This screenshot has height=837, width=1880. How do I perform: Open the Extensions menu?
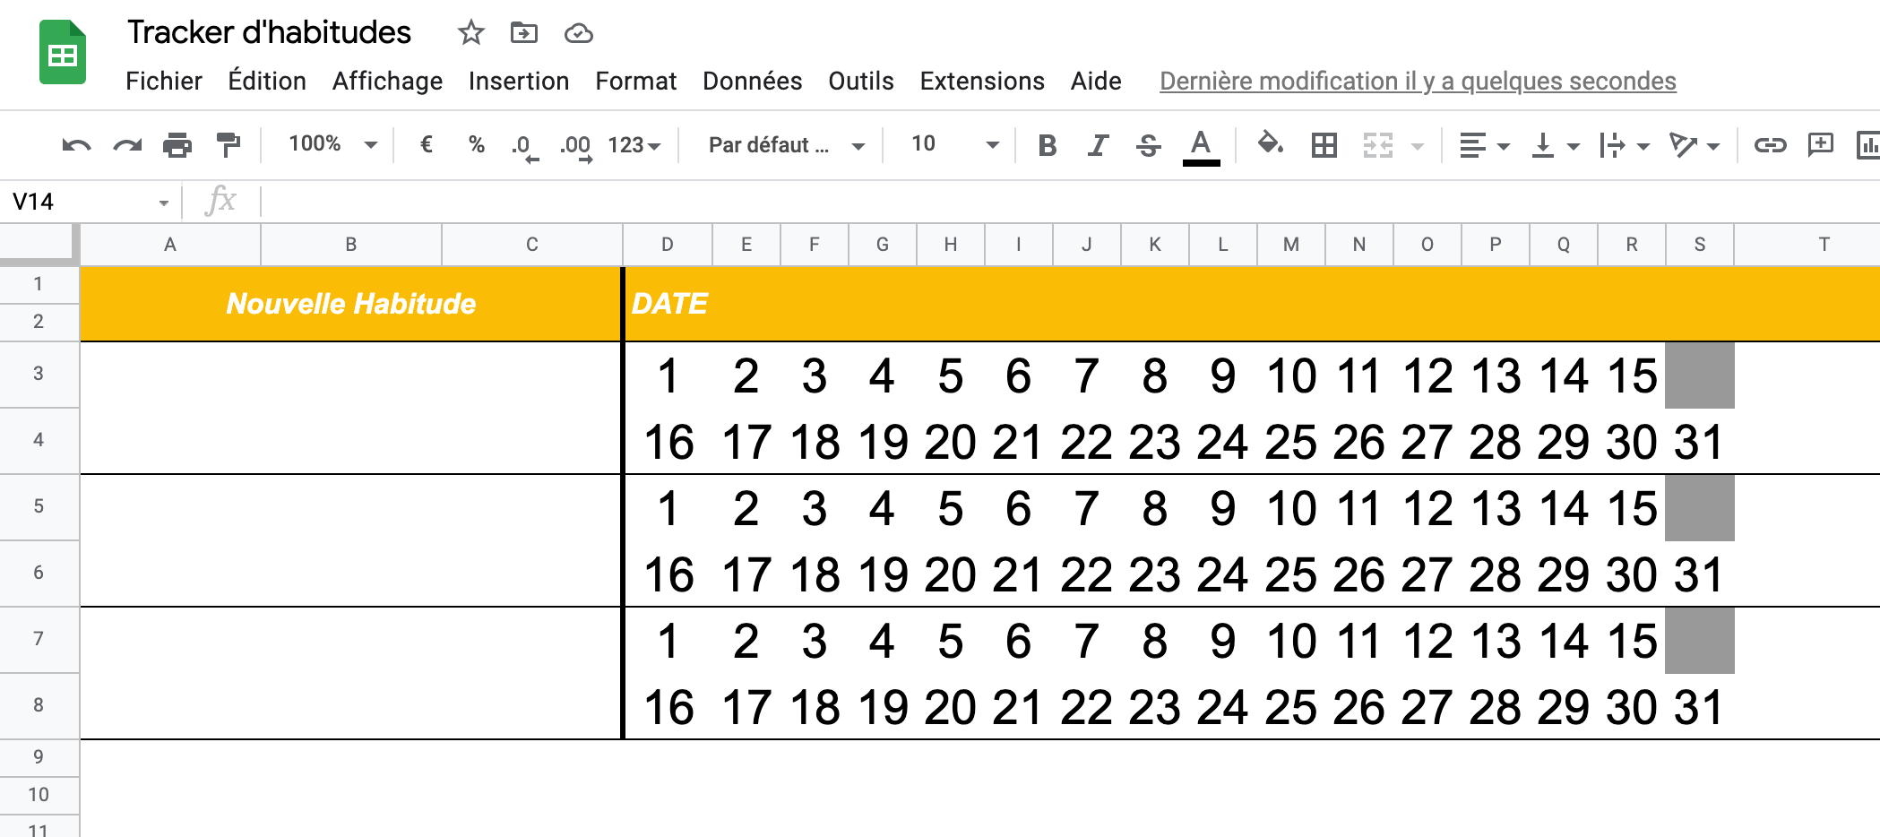pyautogui.click(x=982, y=81)
